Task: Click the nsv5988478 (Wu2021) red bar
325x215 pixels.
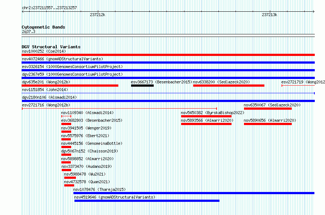Action: (x=70, y=178)
